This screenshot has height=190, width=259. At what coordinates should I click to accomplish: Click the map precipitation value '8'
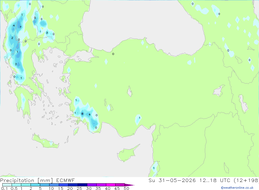click(82, 114)
